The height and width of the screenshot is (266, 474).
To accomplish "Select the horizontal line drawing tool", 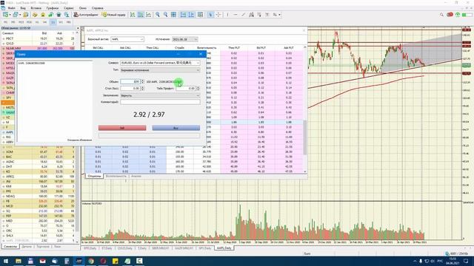I will [236, 15].
